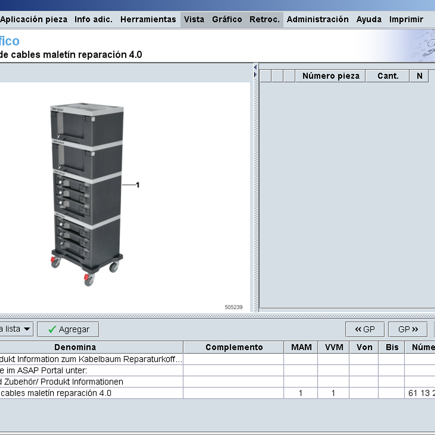Open the Herramientas menu
The width and height of the screenshot is (435, 435).
tap(148, 19)
